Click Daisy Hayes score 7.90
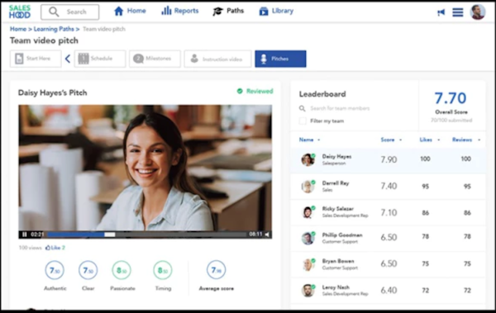 click(x=389, y=159)
